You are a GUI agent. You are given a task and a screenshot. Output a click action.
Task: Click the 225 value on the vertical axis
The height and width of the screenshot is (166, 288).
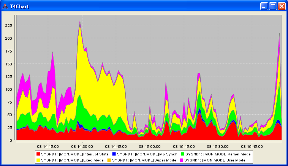point(9,26)
